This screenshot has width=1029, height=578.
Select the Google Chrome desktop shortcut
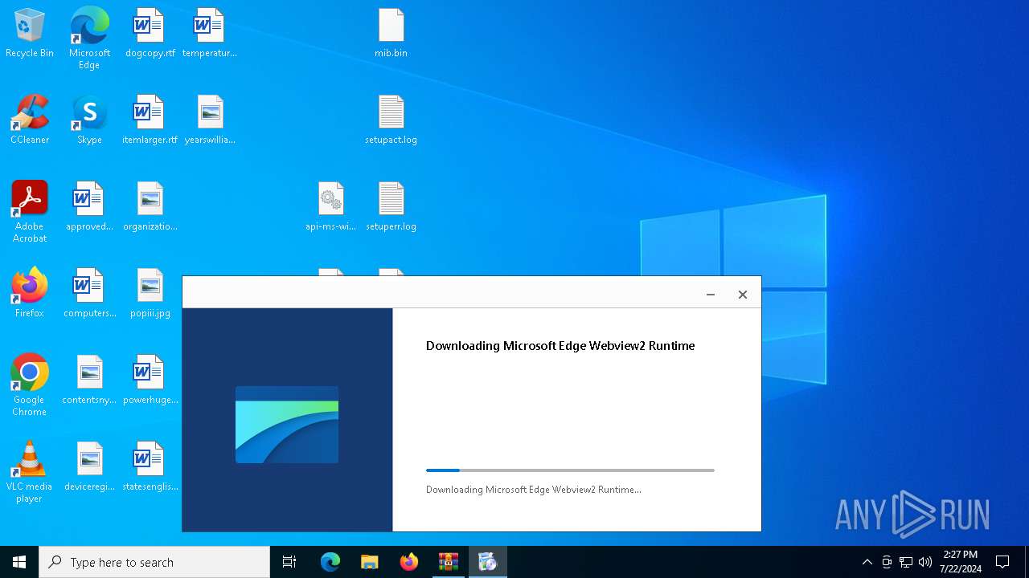[30, 385]
